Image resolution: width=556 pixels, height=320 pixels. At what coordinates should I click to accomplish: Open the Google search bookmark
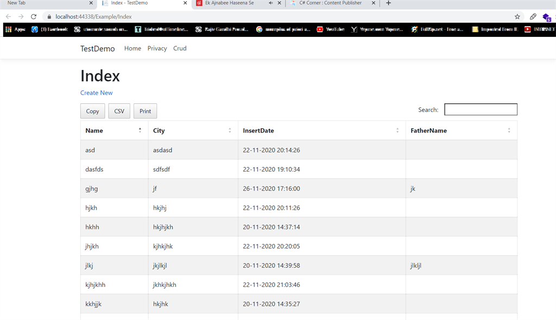coord(283,29)
